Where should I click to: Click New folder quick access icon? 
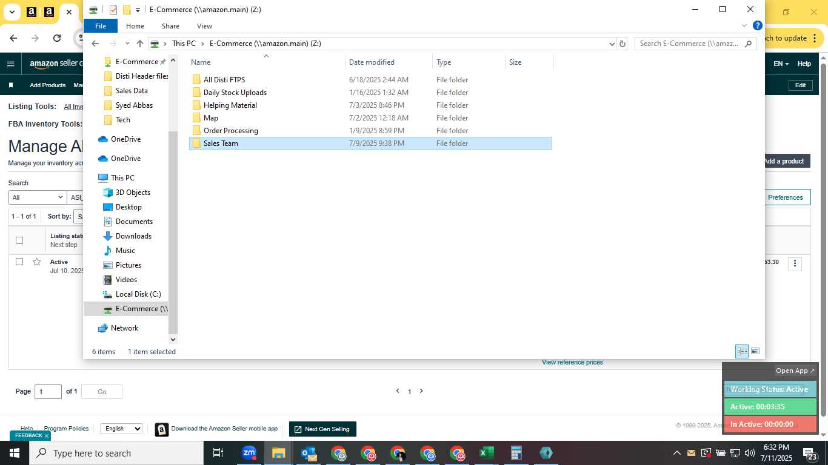[x=127, y=10]
